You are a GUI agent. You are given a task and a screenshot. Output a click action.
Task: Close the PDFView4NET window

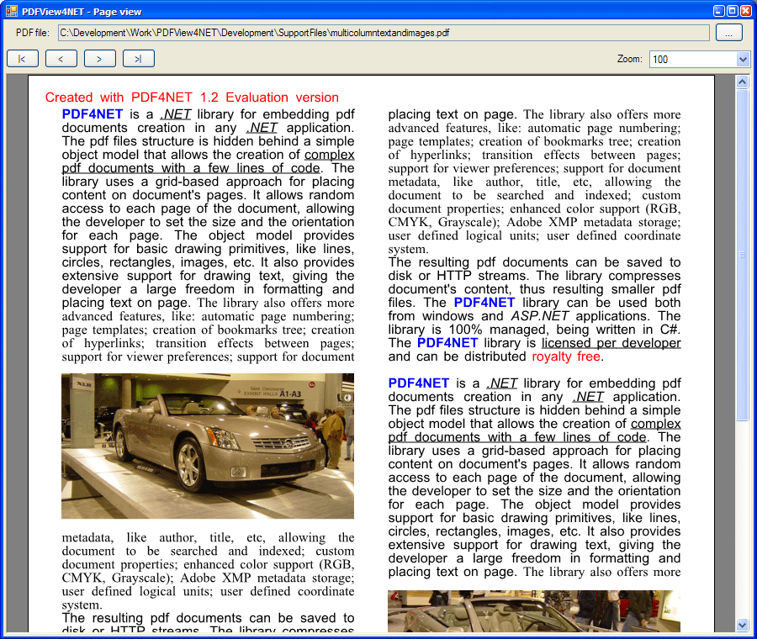745,11
